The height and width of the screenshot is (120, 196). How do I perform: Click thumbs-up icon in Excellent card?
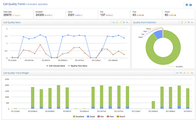coord(52,15)
